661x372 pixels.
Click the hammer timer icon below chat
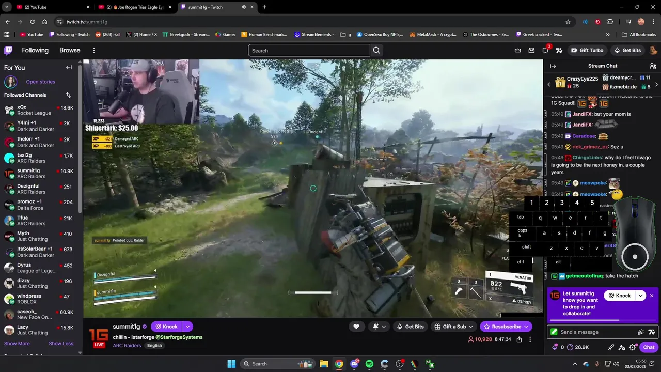[622, 347]
